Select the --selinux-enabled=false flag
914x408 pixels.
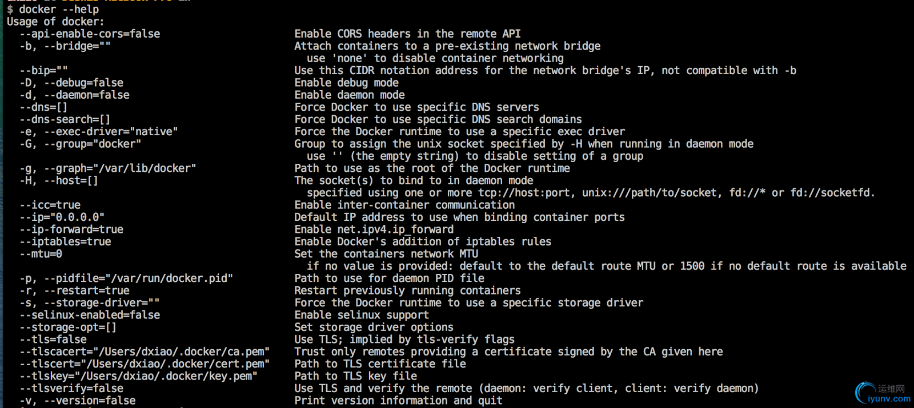coord(90,315)
